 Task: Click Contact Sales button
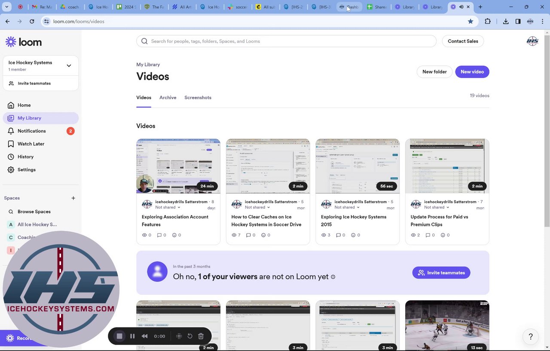[x=463, y=41]
